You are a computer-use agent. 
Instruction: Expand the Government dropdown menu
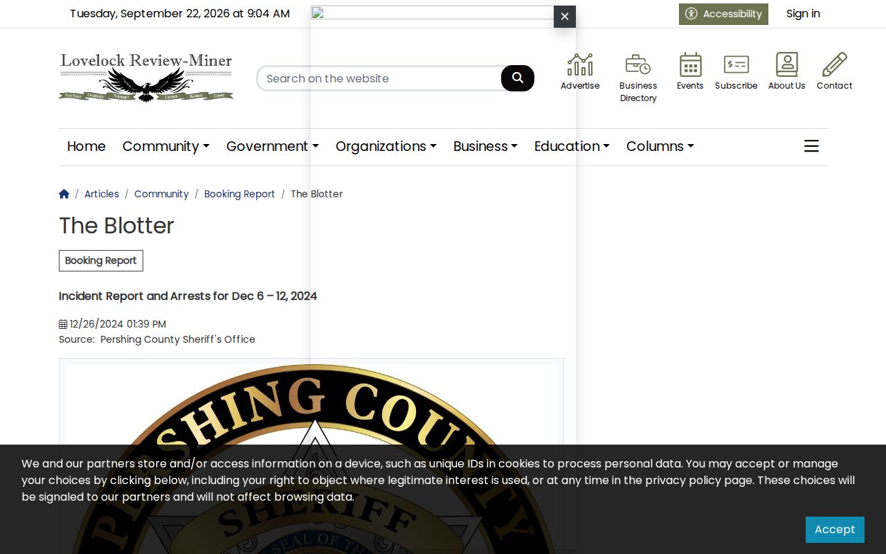[x=273, y=146]
